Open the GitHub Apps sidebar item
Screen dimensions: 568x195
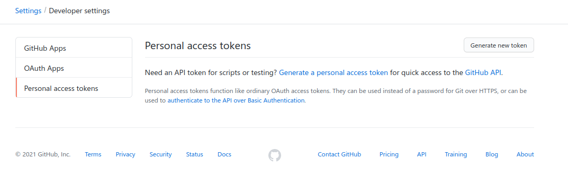(x=74, y=48)
